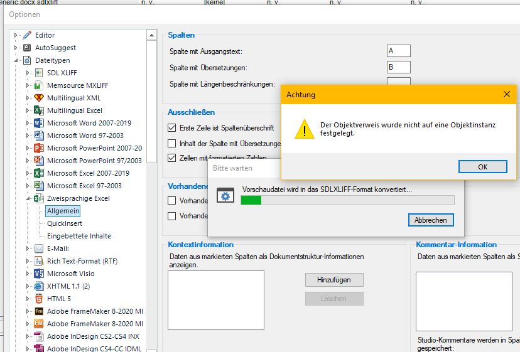
Task: Click Hinzufügen under Kontextinformation
Action: point(334,280)
